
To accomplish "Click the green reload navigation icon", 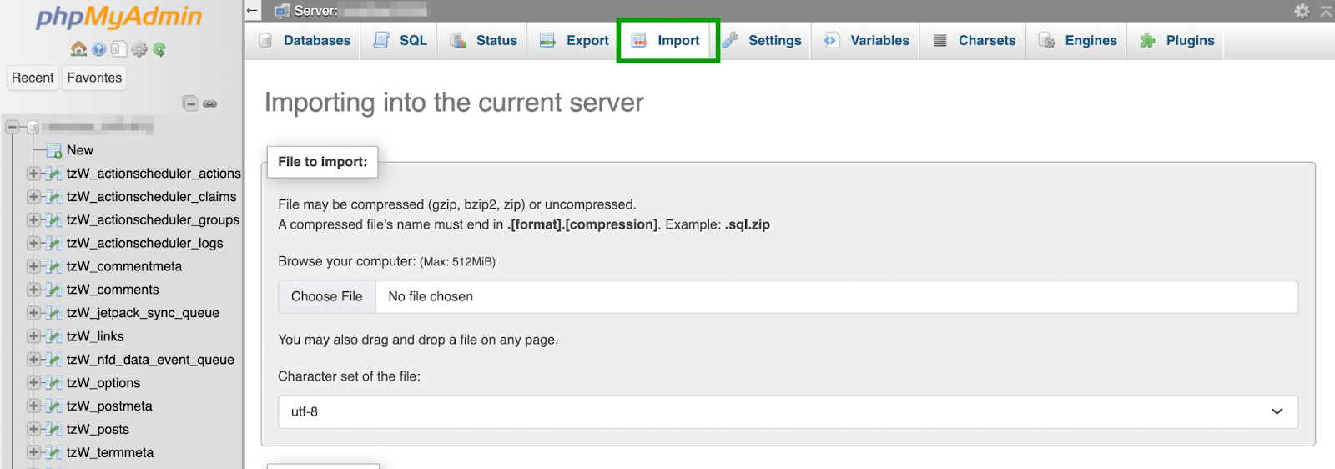I will pos(159,49).
